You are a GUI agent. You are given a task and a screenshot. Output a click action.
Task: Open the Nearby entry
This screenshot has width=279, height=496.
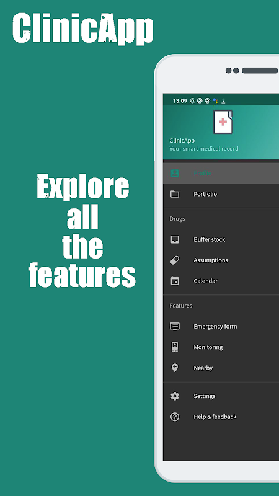tap(221, 368)
